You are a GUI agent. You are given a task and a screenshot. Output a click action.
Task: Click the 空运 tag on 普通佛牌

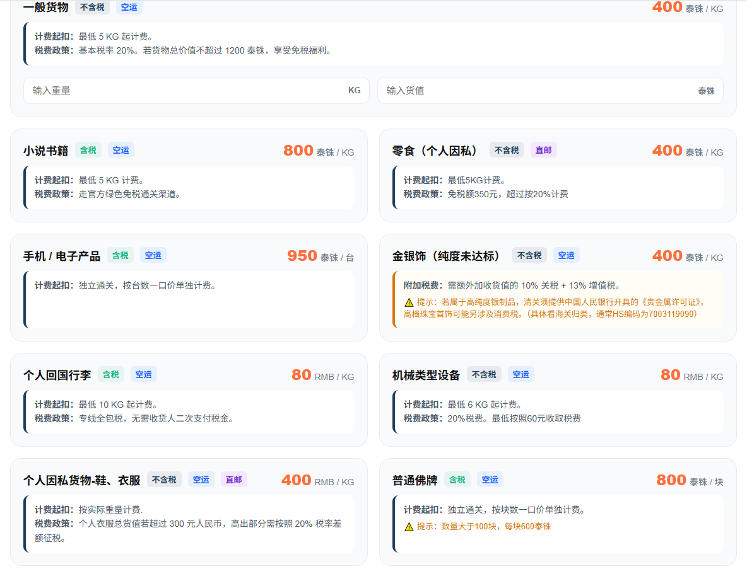tap(490, 480)
